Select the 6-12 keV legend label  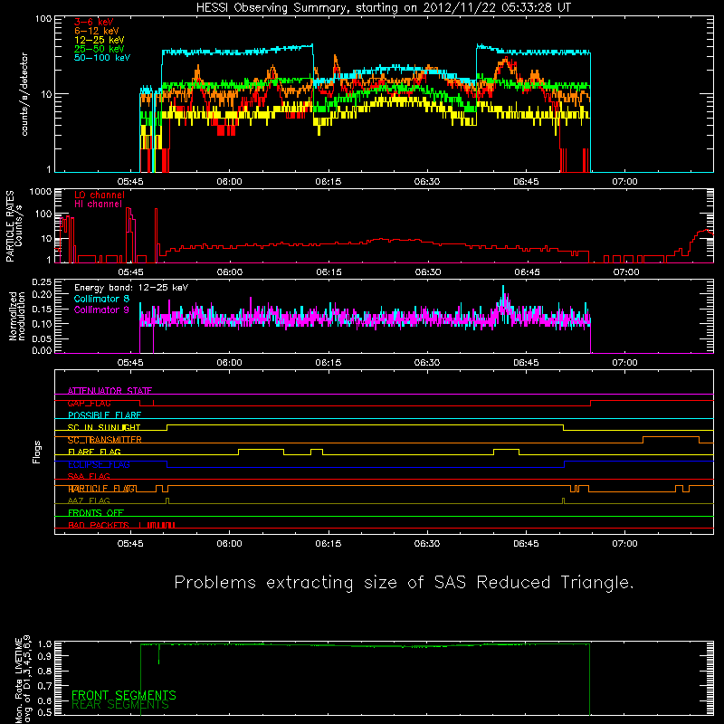click(97, 31)
